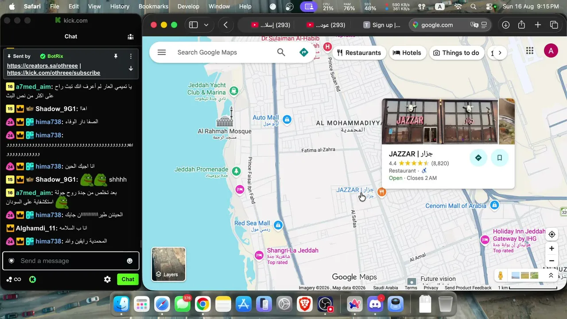The image size is (567, 319).
Task: Unpin the BotRix pinned message
Action: 116,56
